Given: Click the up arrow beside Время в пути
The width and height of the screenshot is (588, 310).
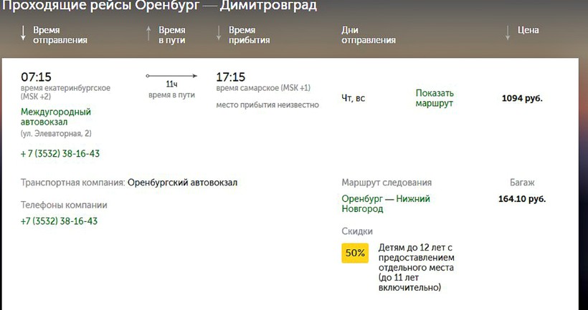Looking at the screenshot, I should tap(148, 33).
